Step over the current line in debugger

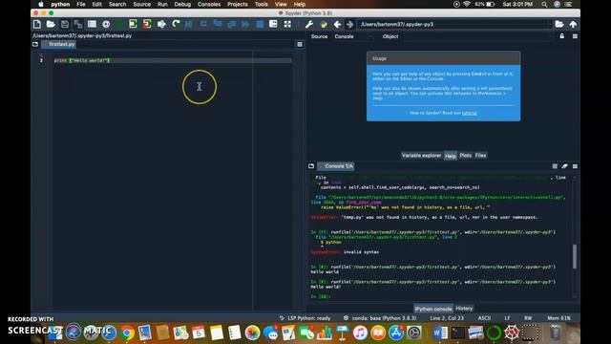[x=203, y=24]
